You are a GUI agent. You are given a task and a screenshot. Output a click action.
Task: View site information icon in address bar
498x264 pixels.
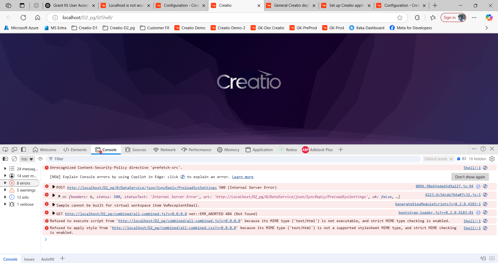55,18
